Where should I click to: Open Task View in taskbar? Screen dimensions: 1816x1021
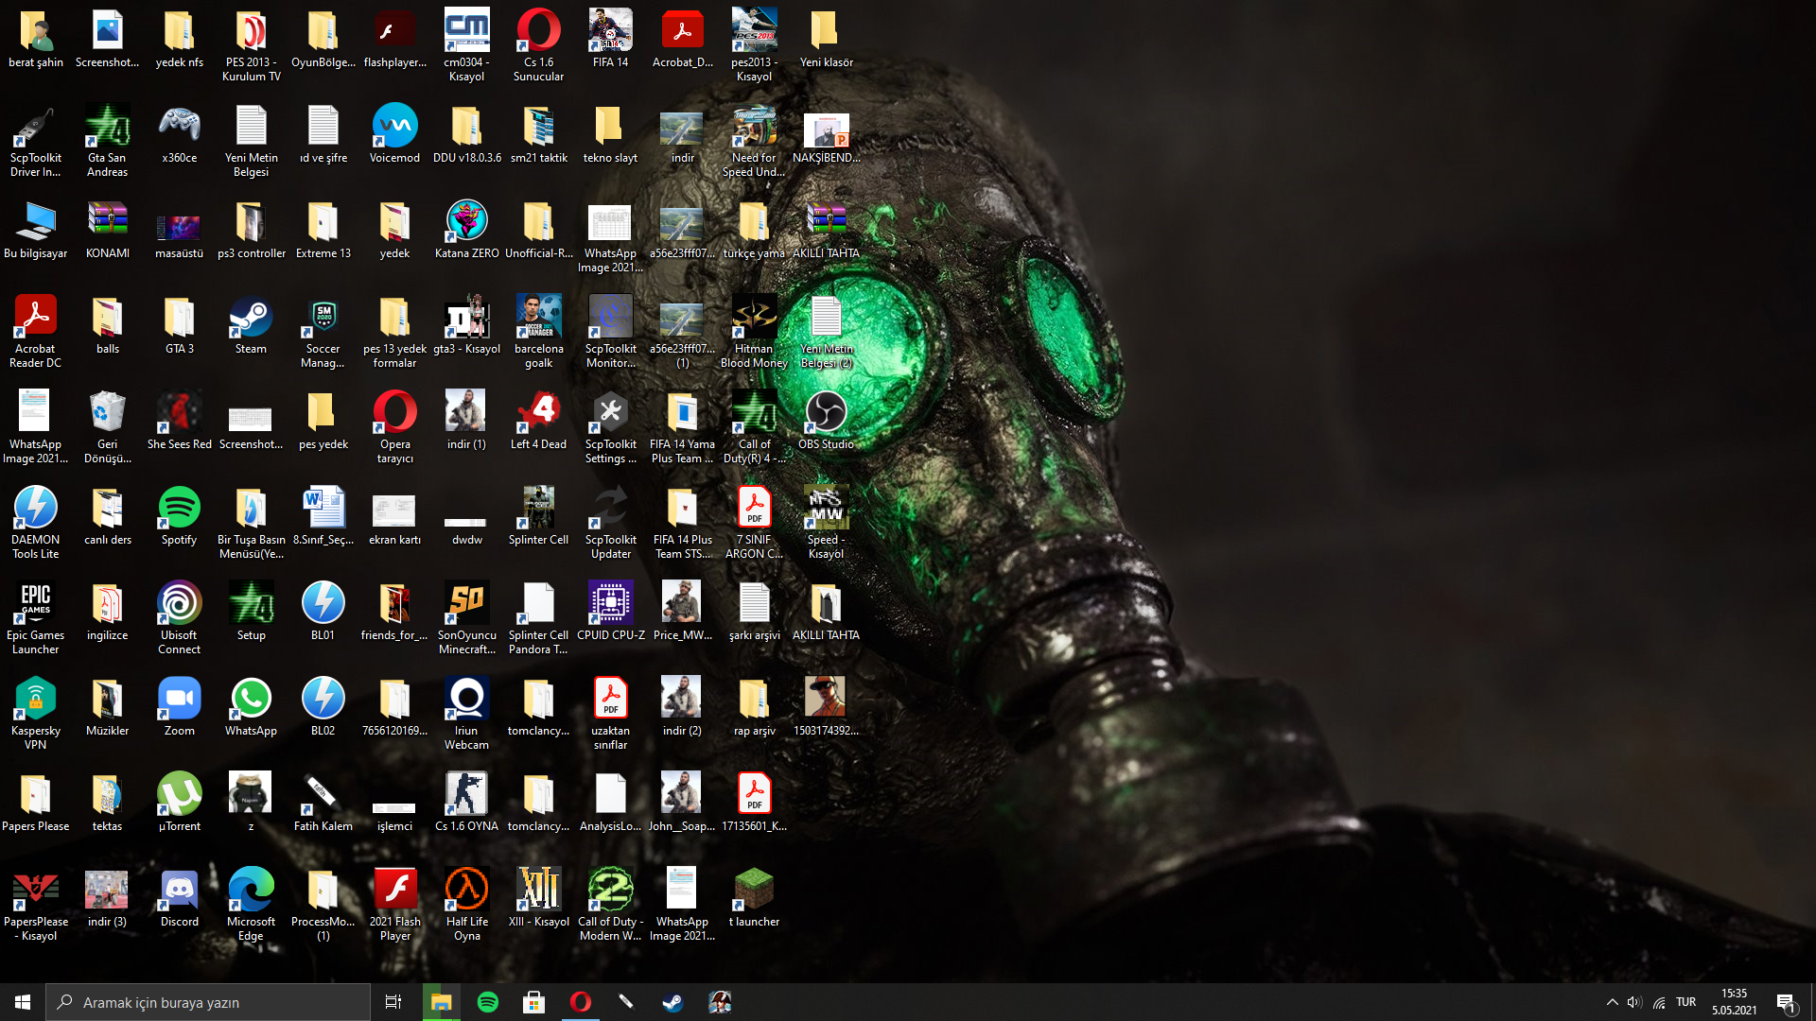coord(393,1002)
